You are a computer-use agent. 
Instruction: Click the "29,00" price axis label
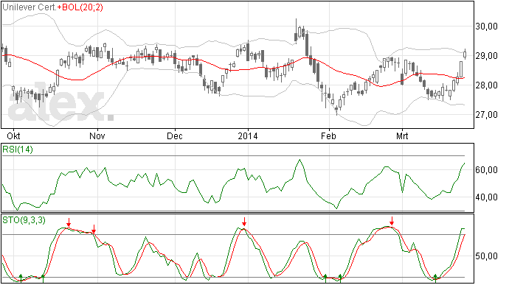(x=486, y=56)
